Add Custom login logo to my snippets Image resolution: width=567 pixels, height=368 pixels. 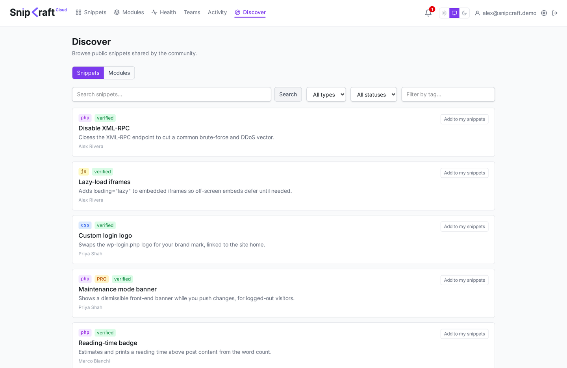tap(464, 227)
